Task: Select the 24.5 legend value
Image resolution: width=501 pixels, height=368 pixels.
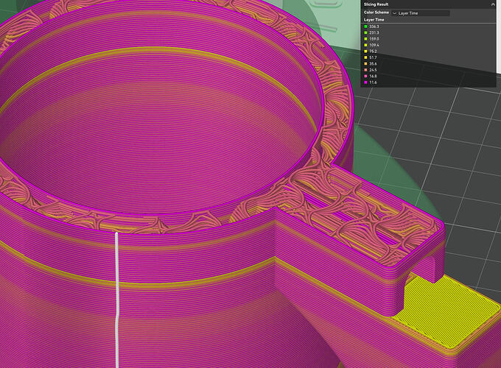Action: point(374,70)
